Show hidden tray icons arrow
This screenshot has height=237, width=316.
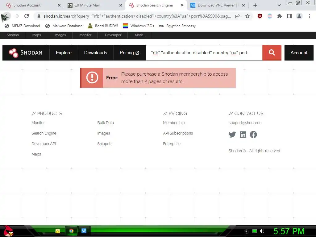click(x=246, y=231)
